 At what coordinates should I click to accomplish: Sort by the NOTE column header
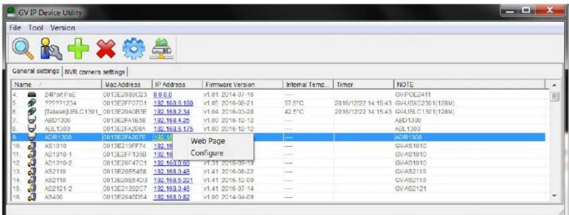coord(469,85)
